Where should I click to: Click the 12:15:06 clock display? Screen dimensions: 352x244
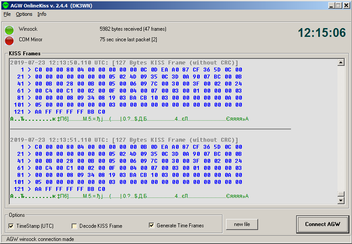(322, 33)
